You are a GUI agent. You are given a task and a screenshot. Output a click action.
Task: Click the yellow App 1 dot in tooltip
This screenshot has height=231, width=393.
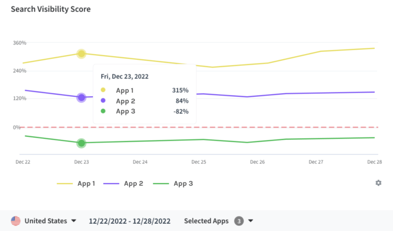coord(103,90)
